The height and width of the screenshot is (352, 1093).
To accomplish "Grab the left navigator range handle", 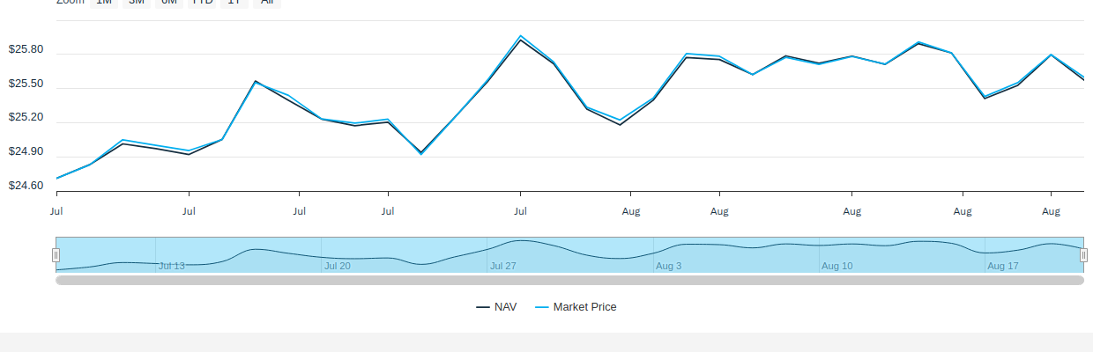I will 56,255.
